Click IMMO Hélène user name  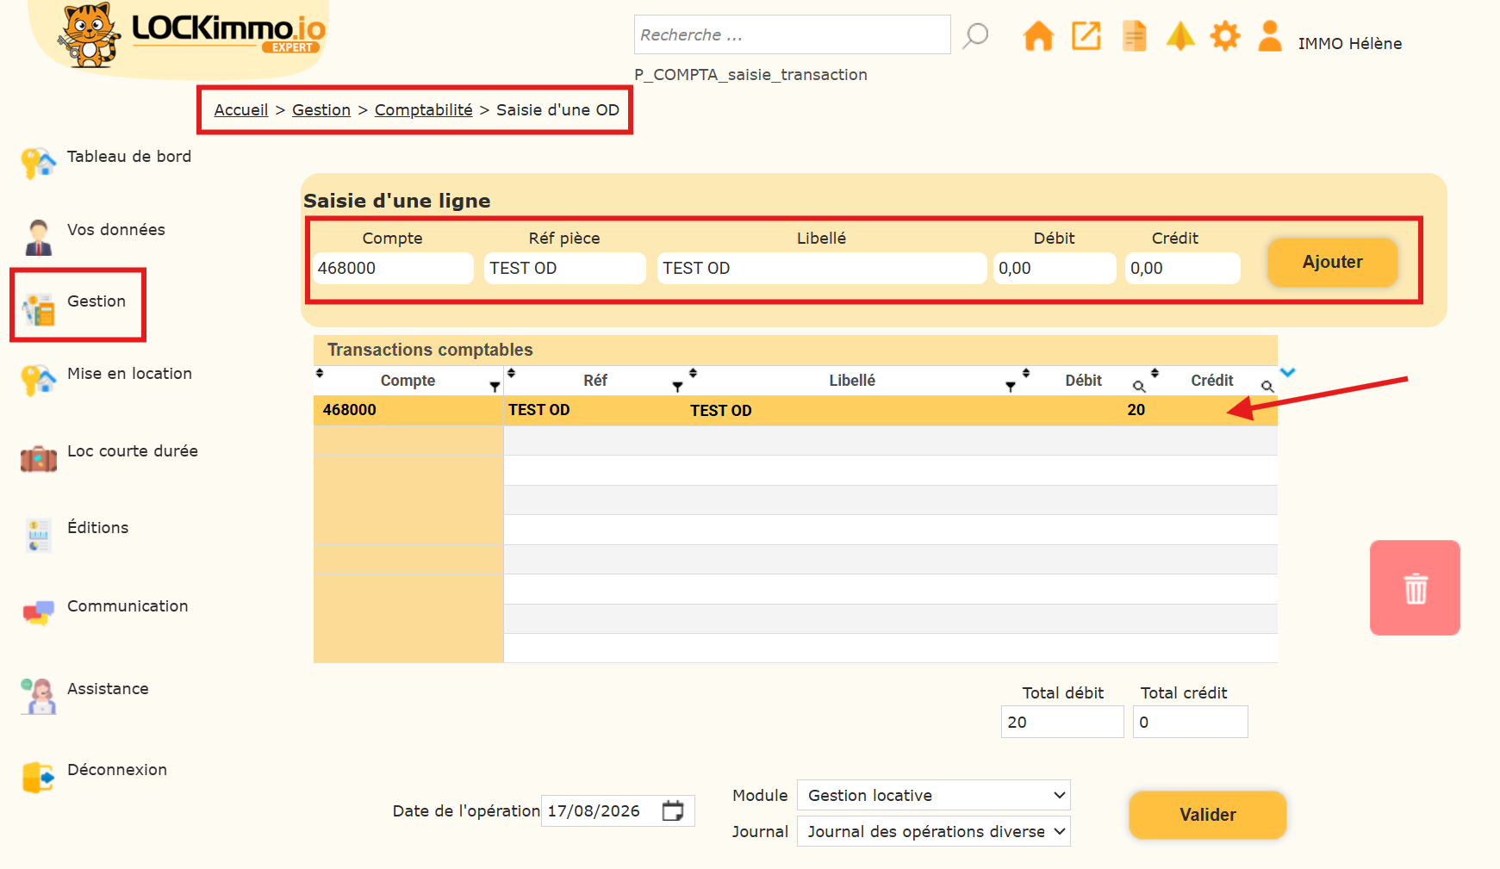1350,44
